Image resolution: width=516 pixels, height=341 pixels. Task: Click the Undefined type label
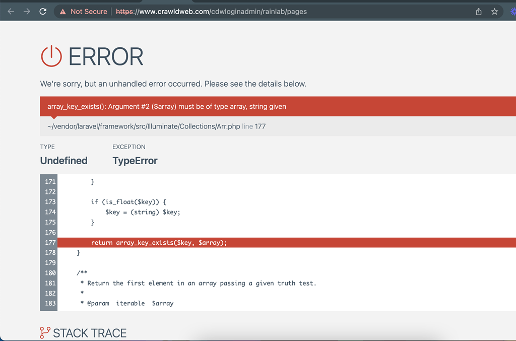click(x=63, y=160)
